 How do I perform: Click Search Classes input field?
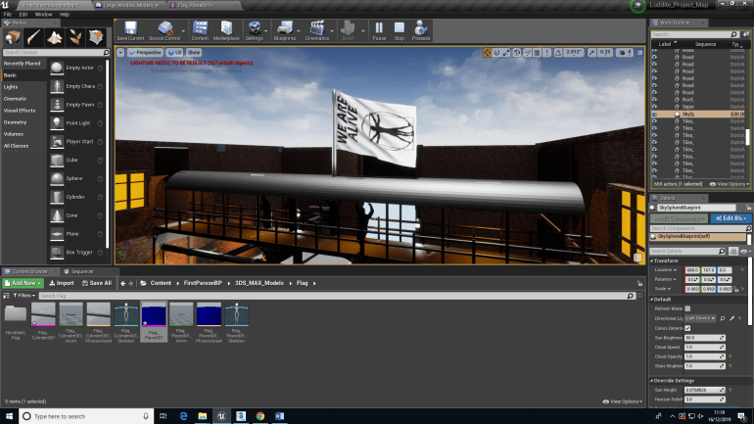click(56, 53)
